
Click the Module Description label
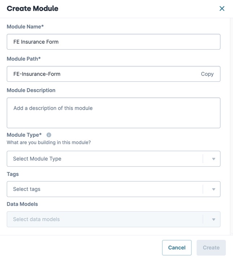tap(31, 90)
